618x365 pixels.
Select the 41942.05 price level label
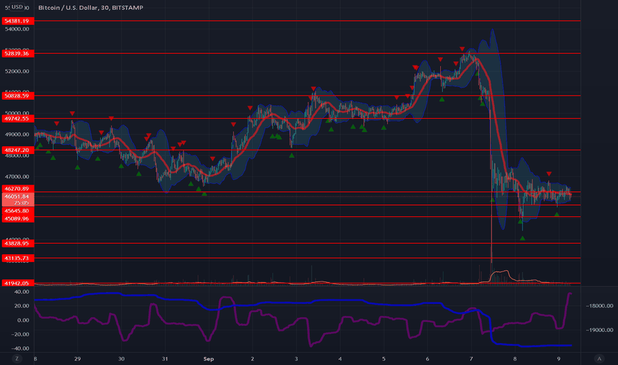tap(18, 283)
